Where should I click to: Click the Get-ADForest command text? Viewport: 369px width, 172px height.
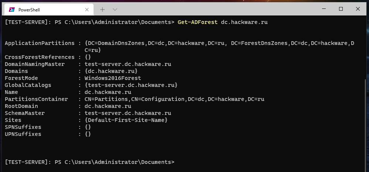(x=197, y=22)
